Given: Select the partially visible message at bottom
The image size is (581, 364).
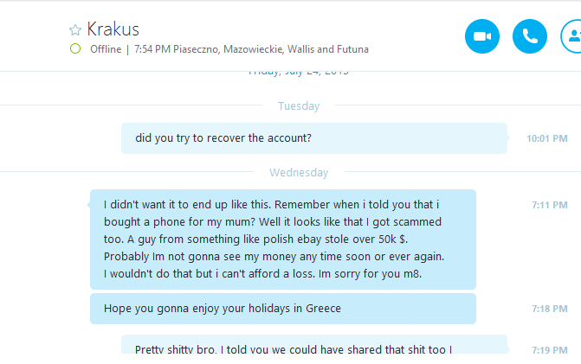Looking at the screenshot, I should 313,348.
